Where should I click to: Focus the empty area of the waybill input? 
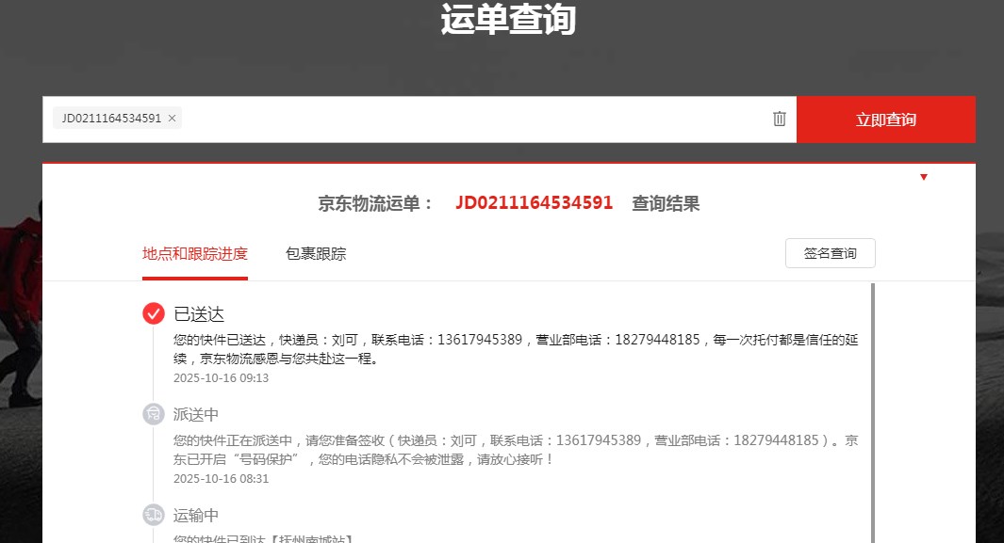(x=471, y=120)
